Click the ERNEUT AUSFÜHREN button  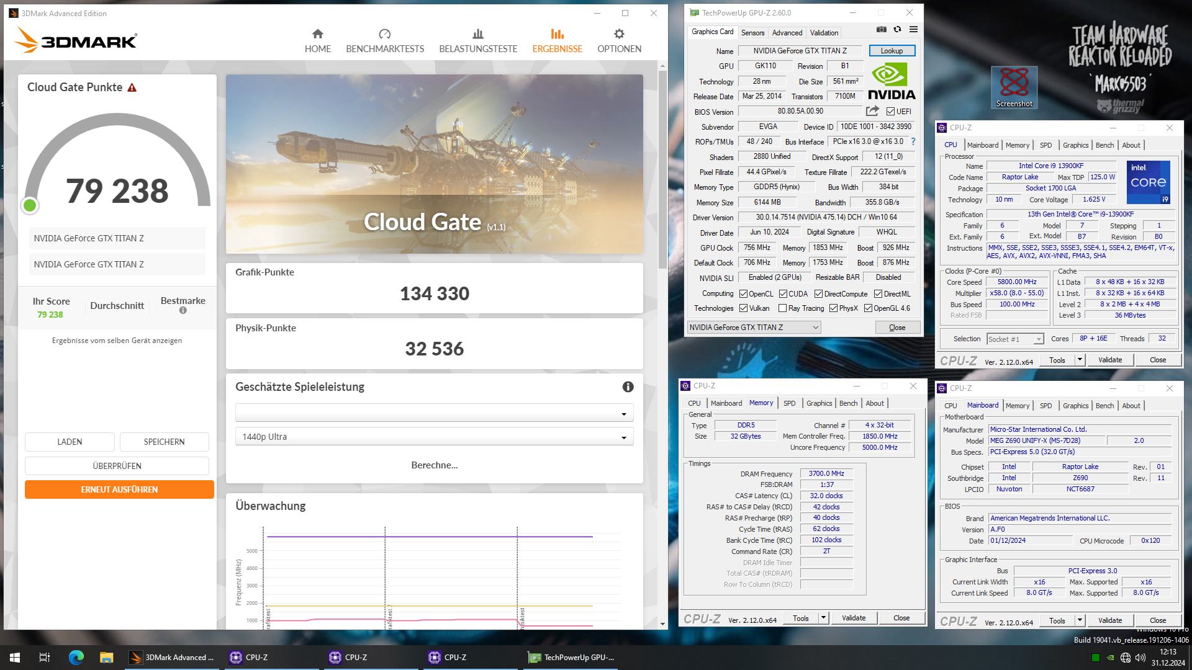119,489
